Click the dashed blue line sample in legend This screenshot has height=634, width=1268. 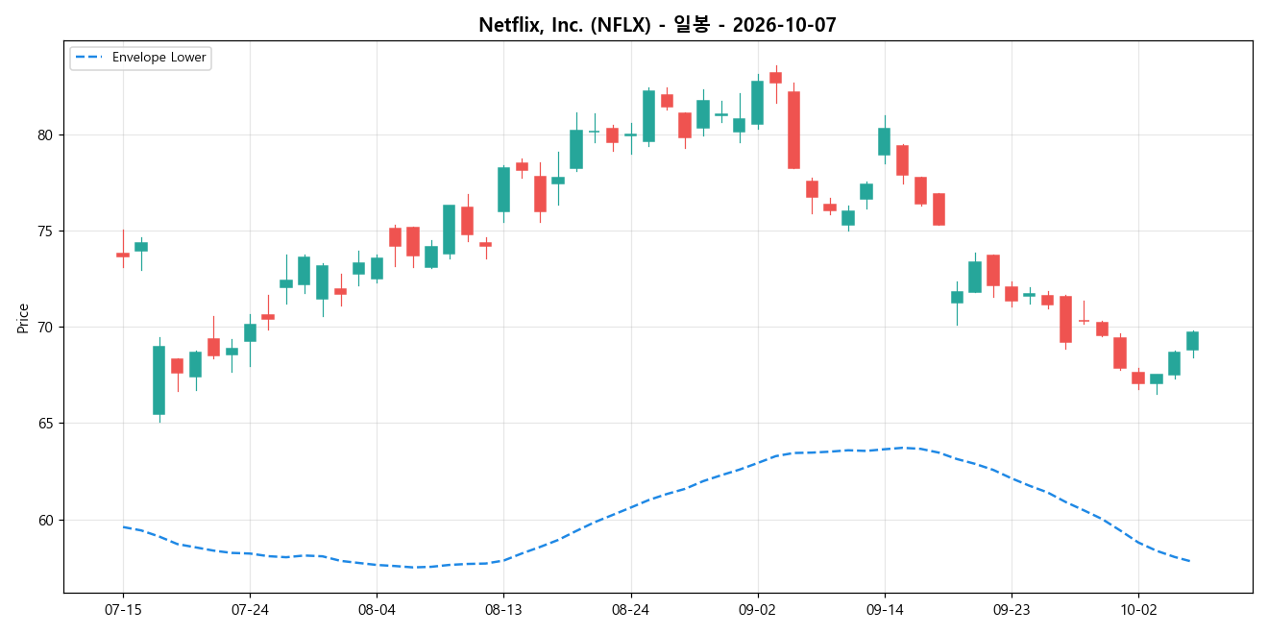pyautogui.click(x=89, y=58)
